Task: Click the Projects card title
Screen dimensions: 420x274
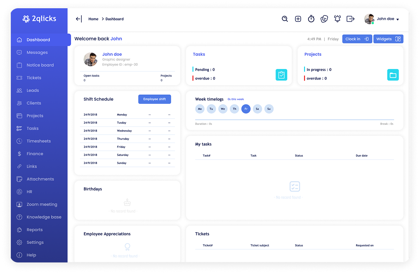Action: point(313,54)
